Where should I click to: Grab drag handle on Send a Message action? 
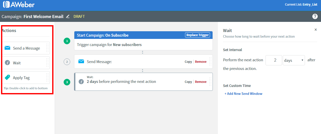pyautogui.click(x=47, y=48)
